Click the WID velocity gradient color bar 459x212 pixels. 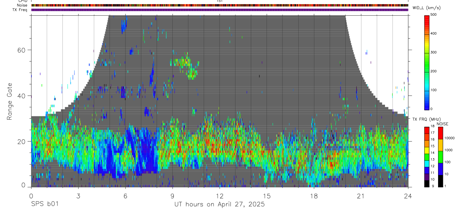(x=427, y=62)
